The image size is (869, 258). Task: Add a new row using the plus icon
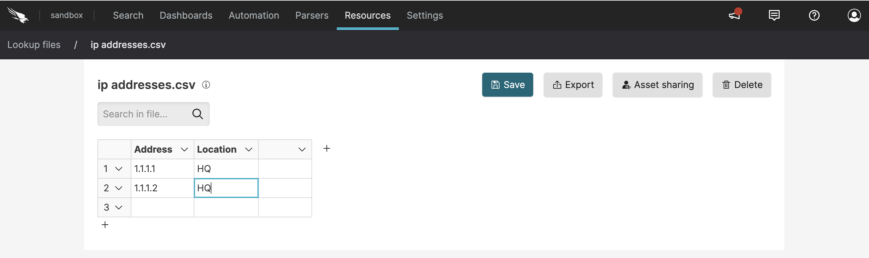point(105,224)
